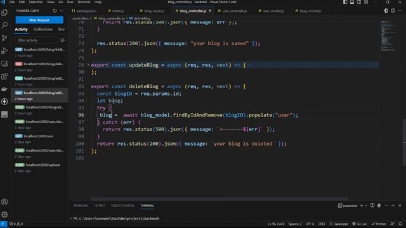This screenshot has width=406, height=228.
Task: Expand the folded updateBlog function
Action: pos(88,65)
